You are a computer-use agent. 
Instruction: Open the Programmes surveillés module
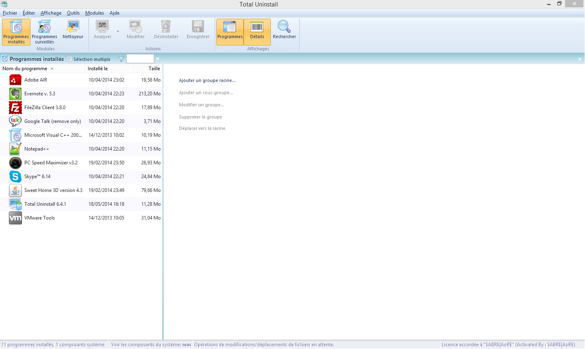[44, 32]
